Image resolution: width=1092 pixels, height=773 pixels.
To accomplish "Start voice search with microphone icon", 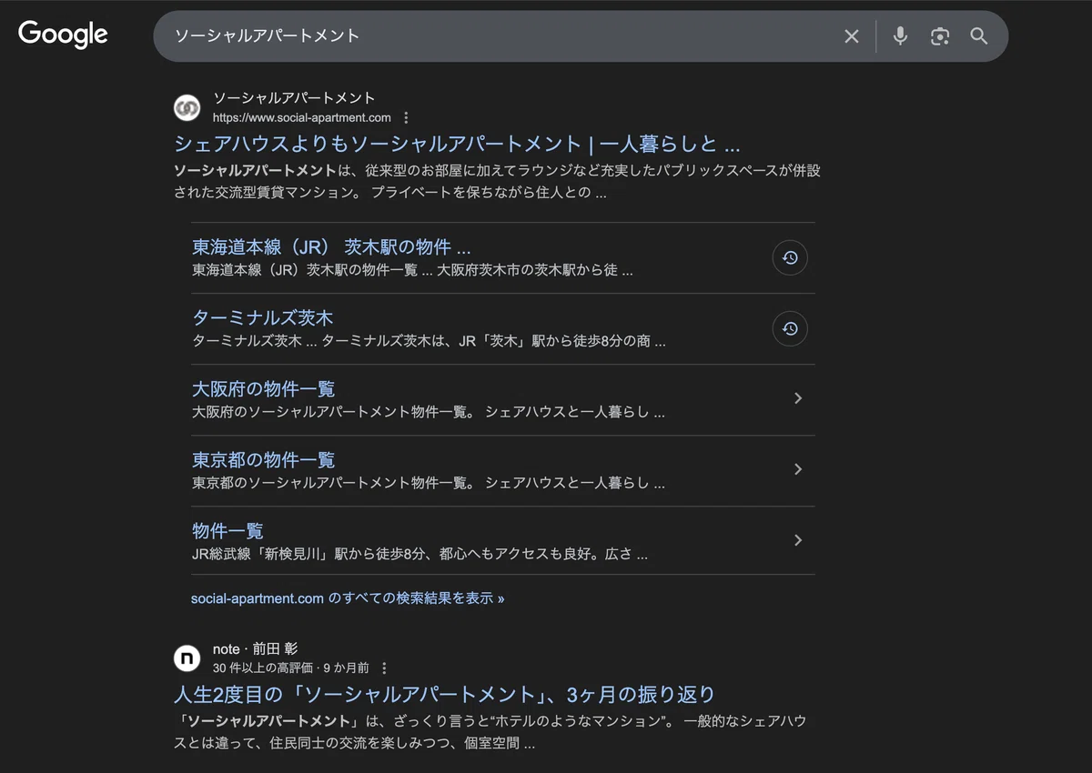I will [900, 36].
